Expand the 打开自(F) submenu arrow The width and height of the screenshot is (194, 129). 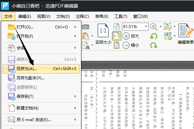tap(75, 36)
